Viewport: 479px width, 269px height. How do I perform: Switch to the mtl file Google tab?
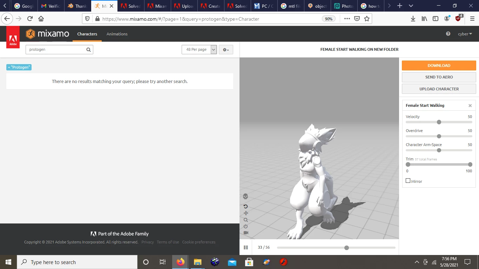coord(291,6)
